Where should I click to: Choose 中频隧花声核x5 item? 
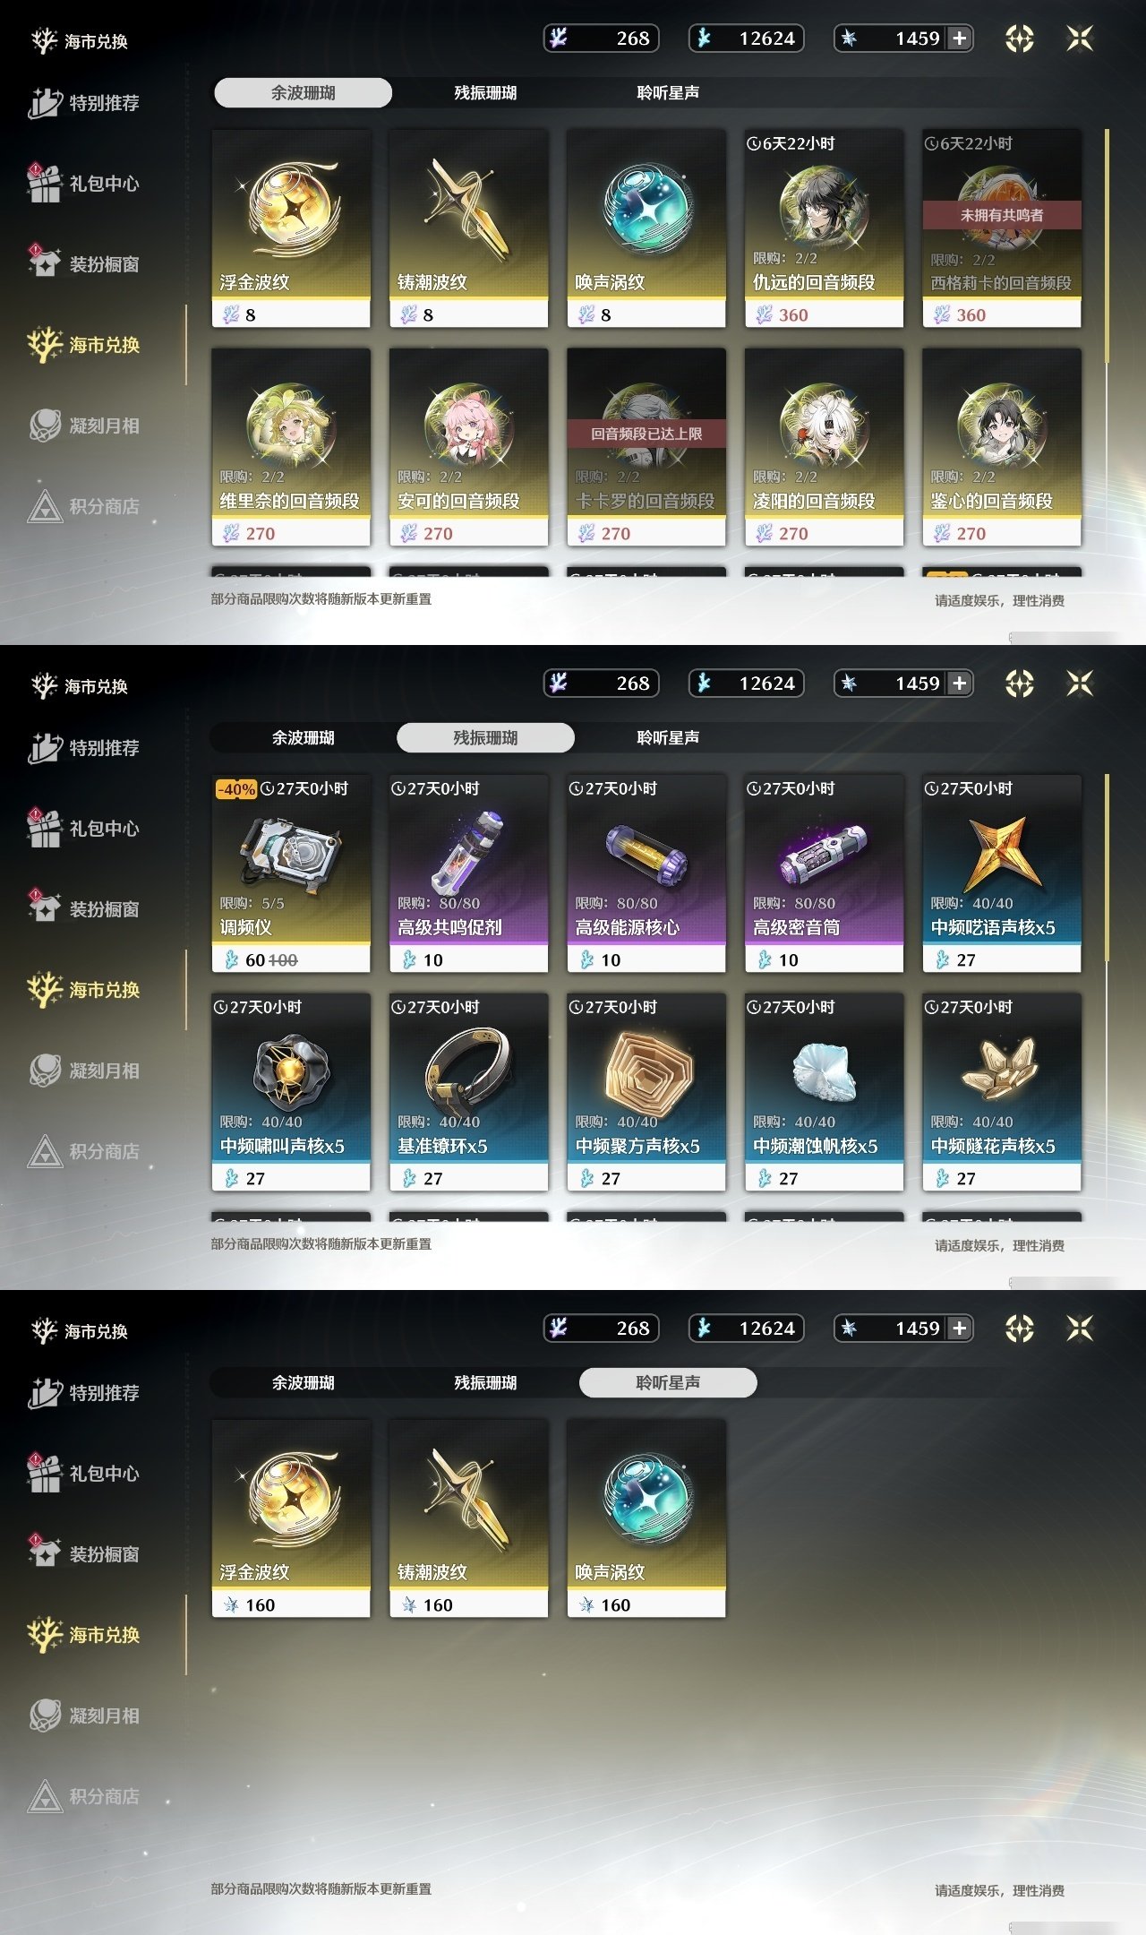coord(1002,1092)
